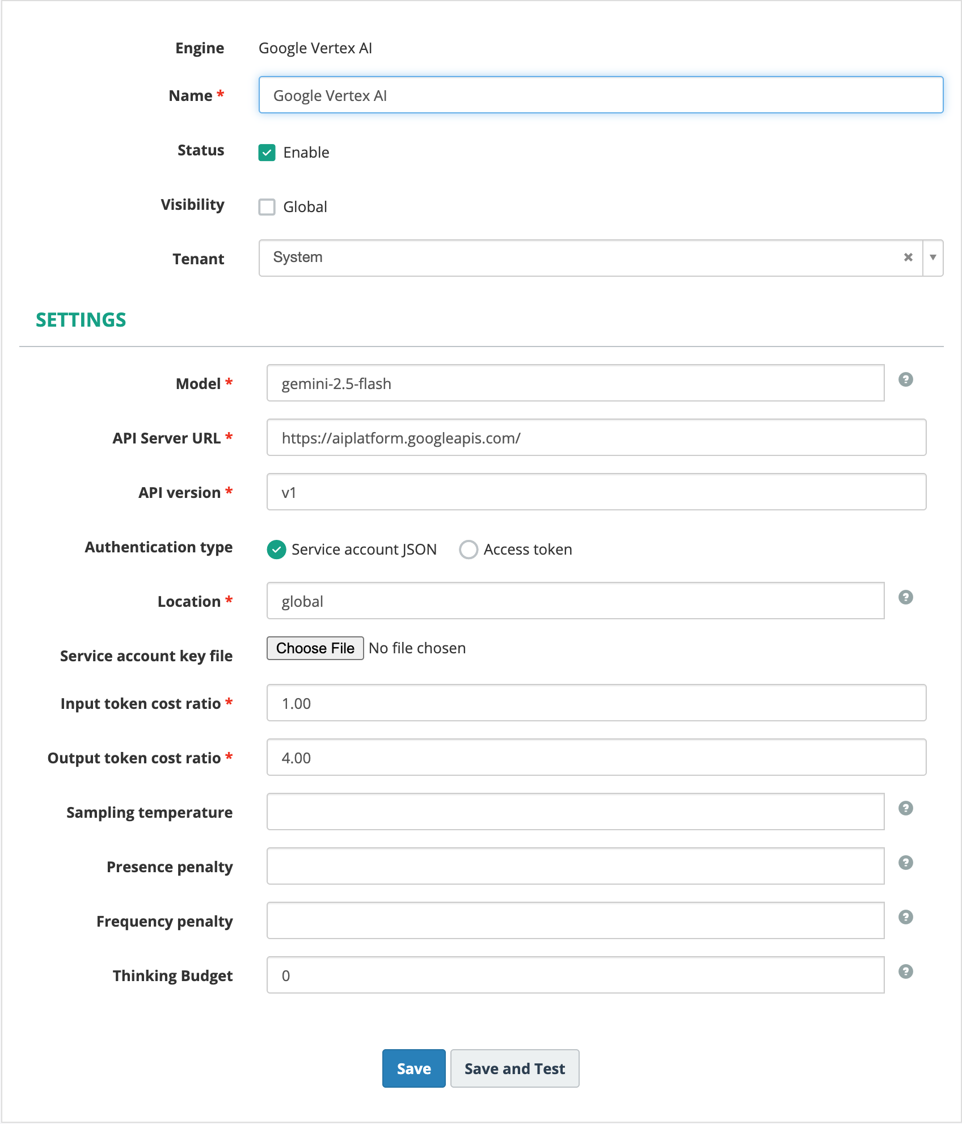Select Access token authentication

(x=469, y=550)
